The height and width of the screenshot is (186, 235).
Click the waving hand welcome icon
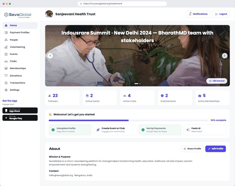(x=50, y=114)
